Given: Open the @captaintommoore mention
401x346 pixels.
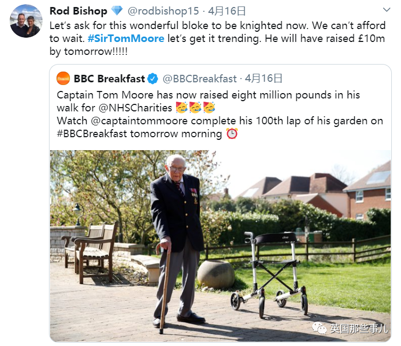Looking at the screenshot, I should (x=139, y=121).
